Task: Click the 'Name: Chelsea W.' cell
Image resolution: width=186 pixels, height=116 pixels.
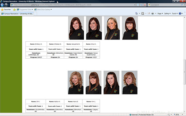Action: tap(55, 44)
